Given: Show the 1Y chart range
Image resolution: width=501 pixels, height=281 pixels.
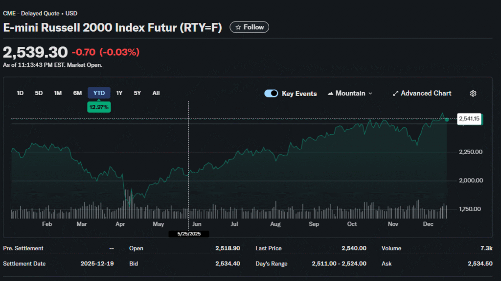Looking at the screenshot, I should point(119,93).
